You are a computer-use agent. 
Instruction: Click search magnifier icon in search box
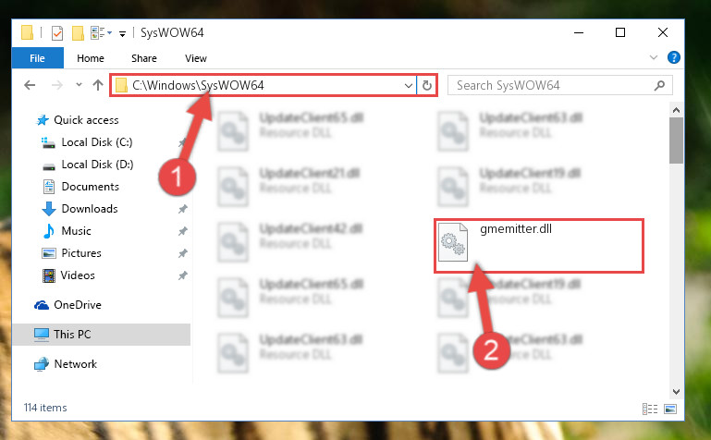660,85
